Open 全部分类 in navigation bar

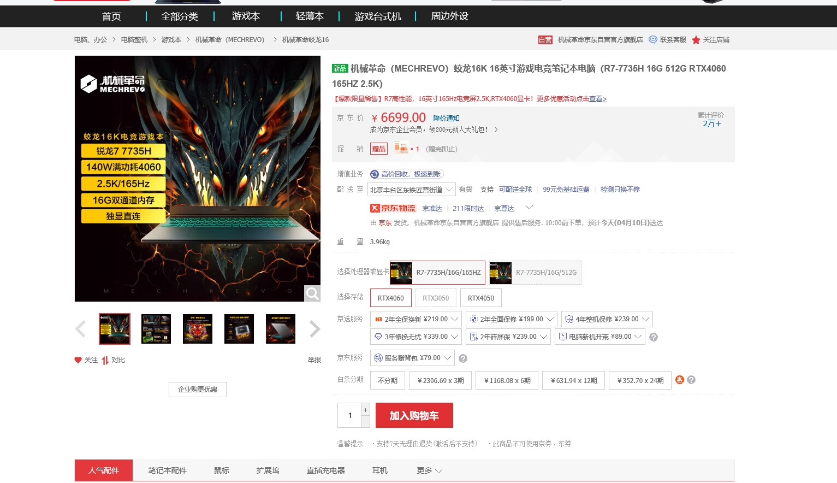click(x=180, y=16)
